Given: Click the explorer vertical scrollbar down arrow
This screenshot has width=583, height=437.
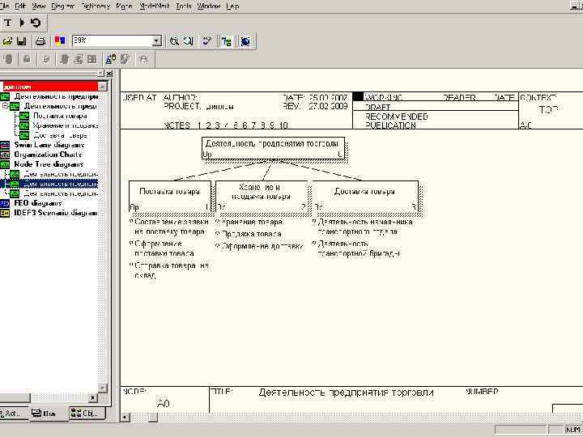Looking at the screenshot, I should click(103, 389).
